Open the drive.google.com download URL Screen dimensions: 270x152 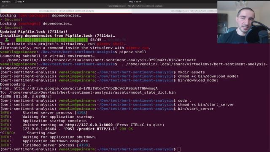click(x=86, y=88)
